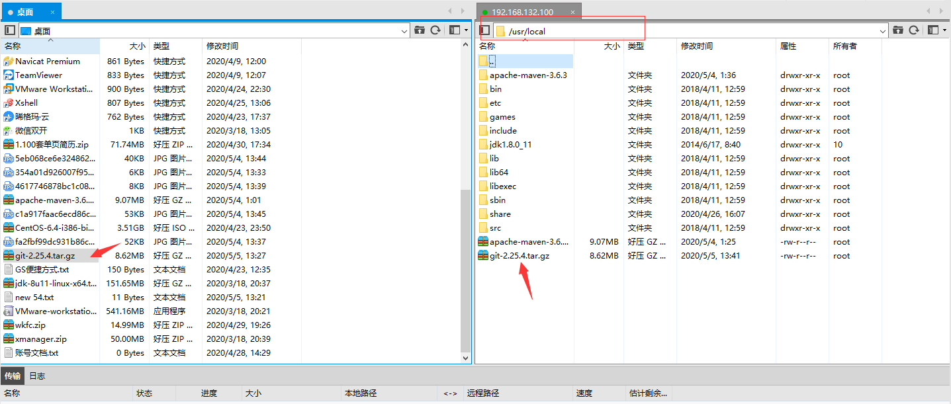Sort left pane by 类型 column
The height and width of the screenshot is (404, 951).
pyautogui.click(x=175, y=46)
